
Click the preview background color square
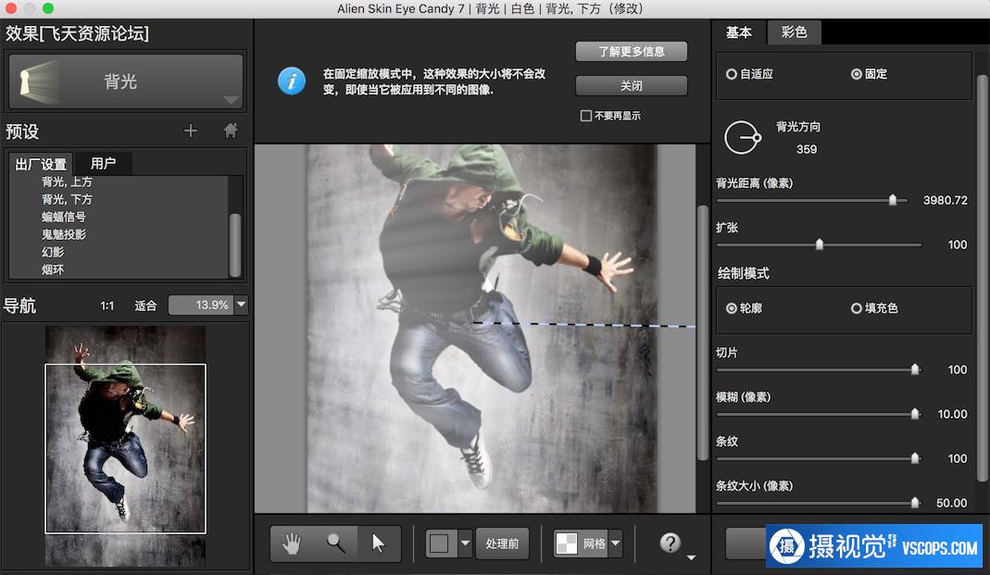[x=440, y=543]
